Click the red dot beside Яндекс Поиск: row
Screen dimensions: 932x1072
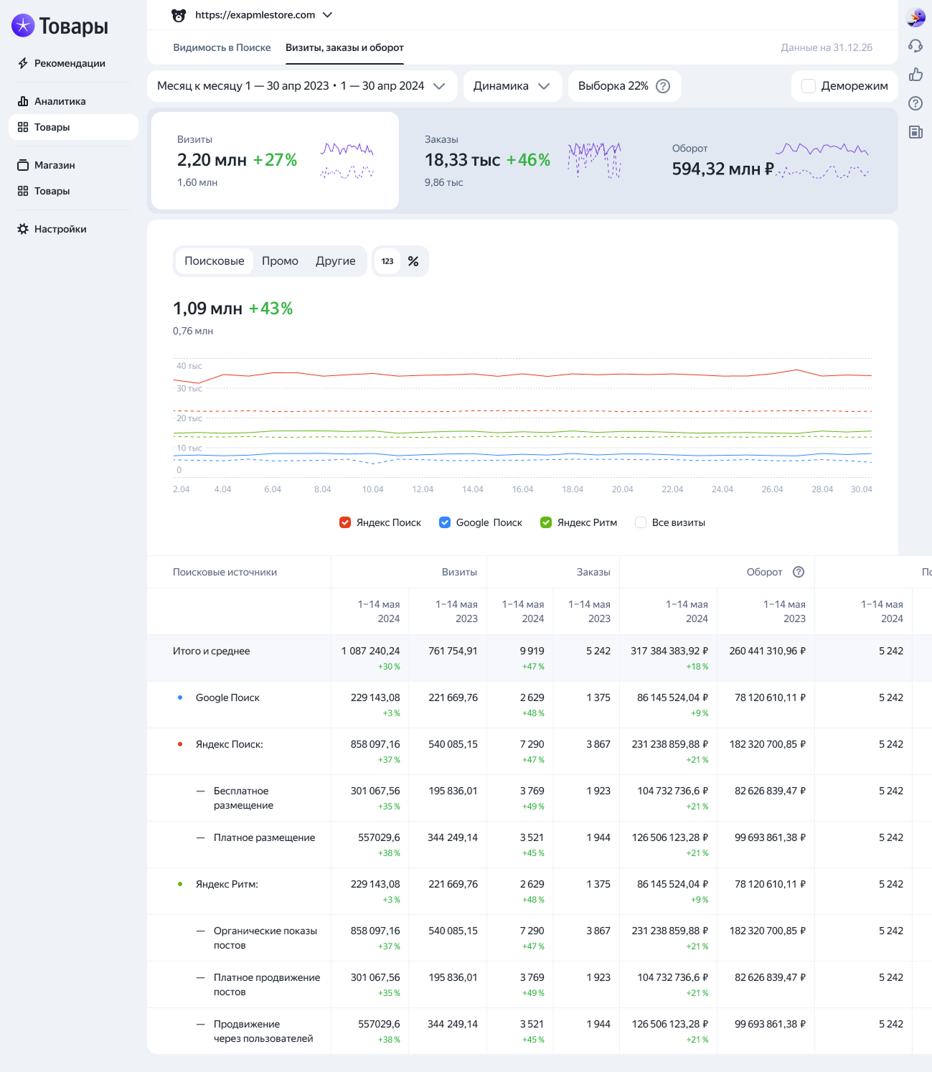point(180,744)
